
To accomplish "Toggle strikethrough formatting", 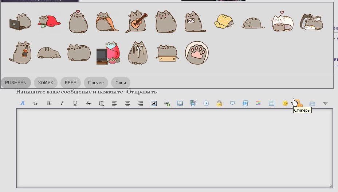I will click(x=88, y=103).
